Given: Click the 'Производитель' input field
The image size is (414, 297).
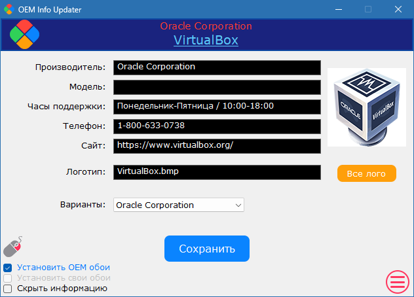Looking at the screenshot, I should point(217,67).
